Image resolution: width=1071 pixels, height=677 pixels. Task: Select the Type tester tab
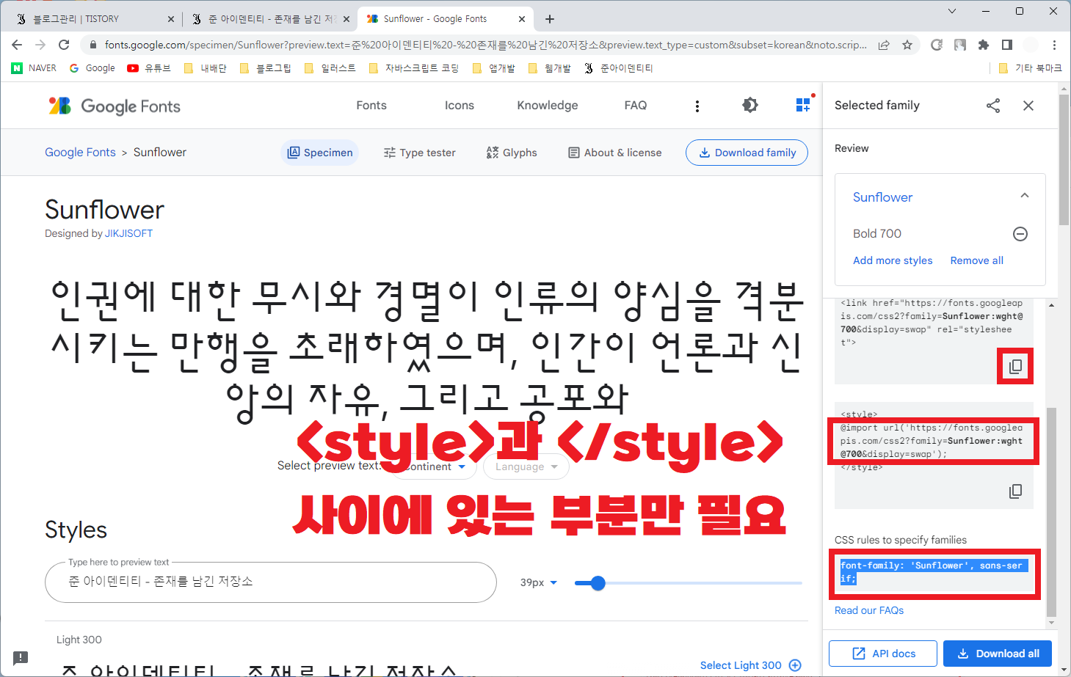419,153
